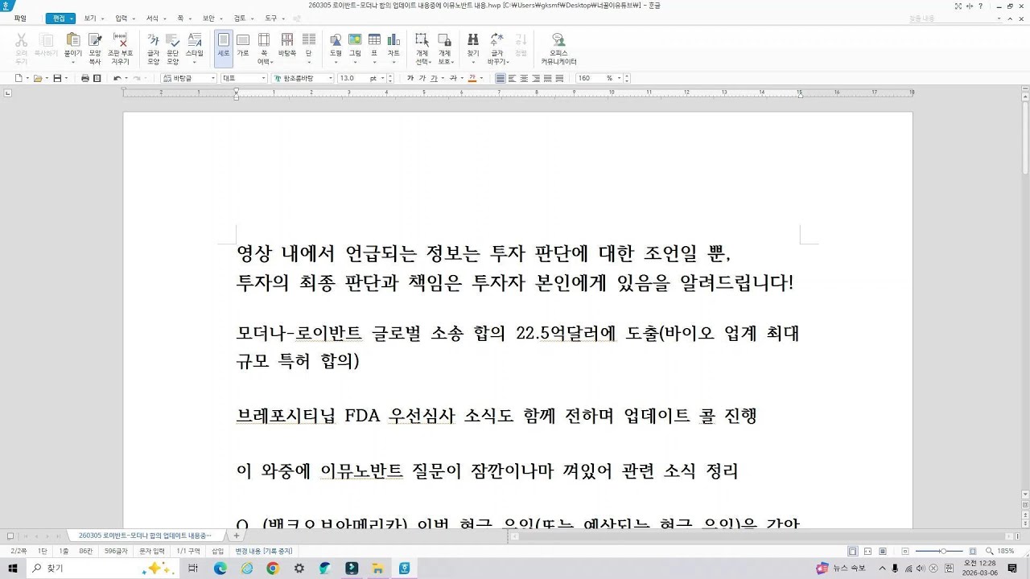Click the font color 가 swatch
This screenshot has height=579, width=1030.
coord(472,78)
